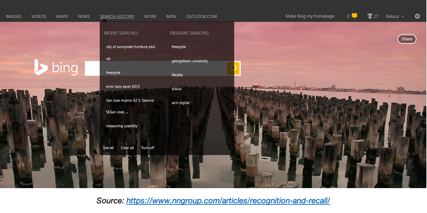Open the IMAGES tab
Viewport: 427px width, 213px height.
pyautogui.click(x=14, y=16)
